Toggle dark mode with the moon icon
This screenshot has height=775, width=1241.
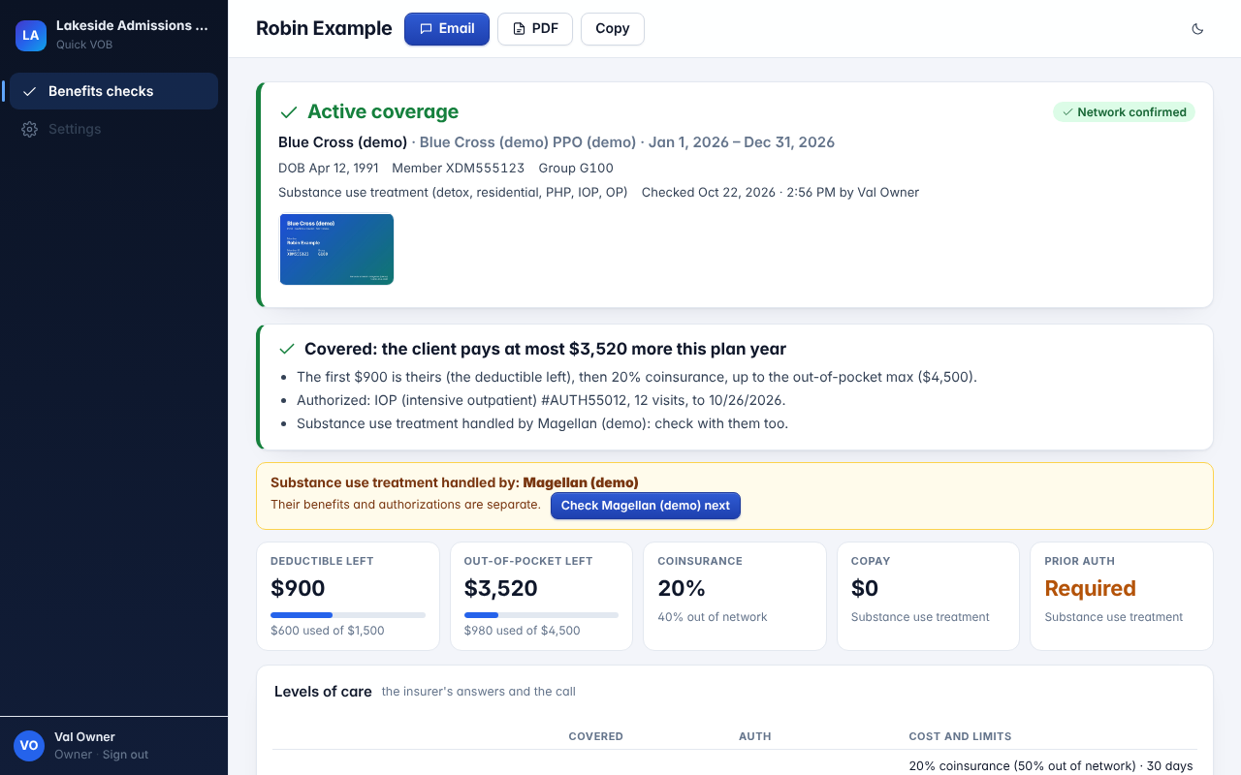click(x=1197, y=29)
